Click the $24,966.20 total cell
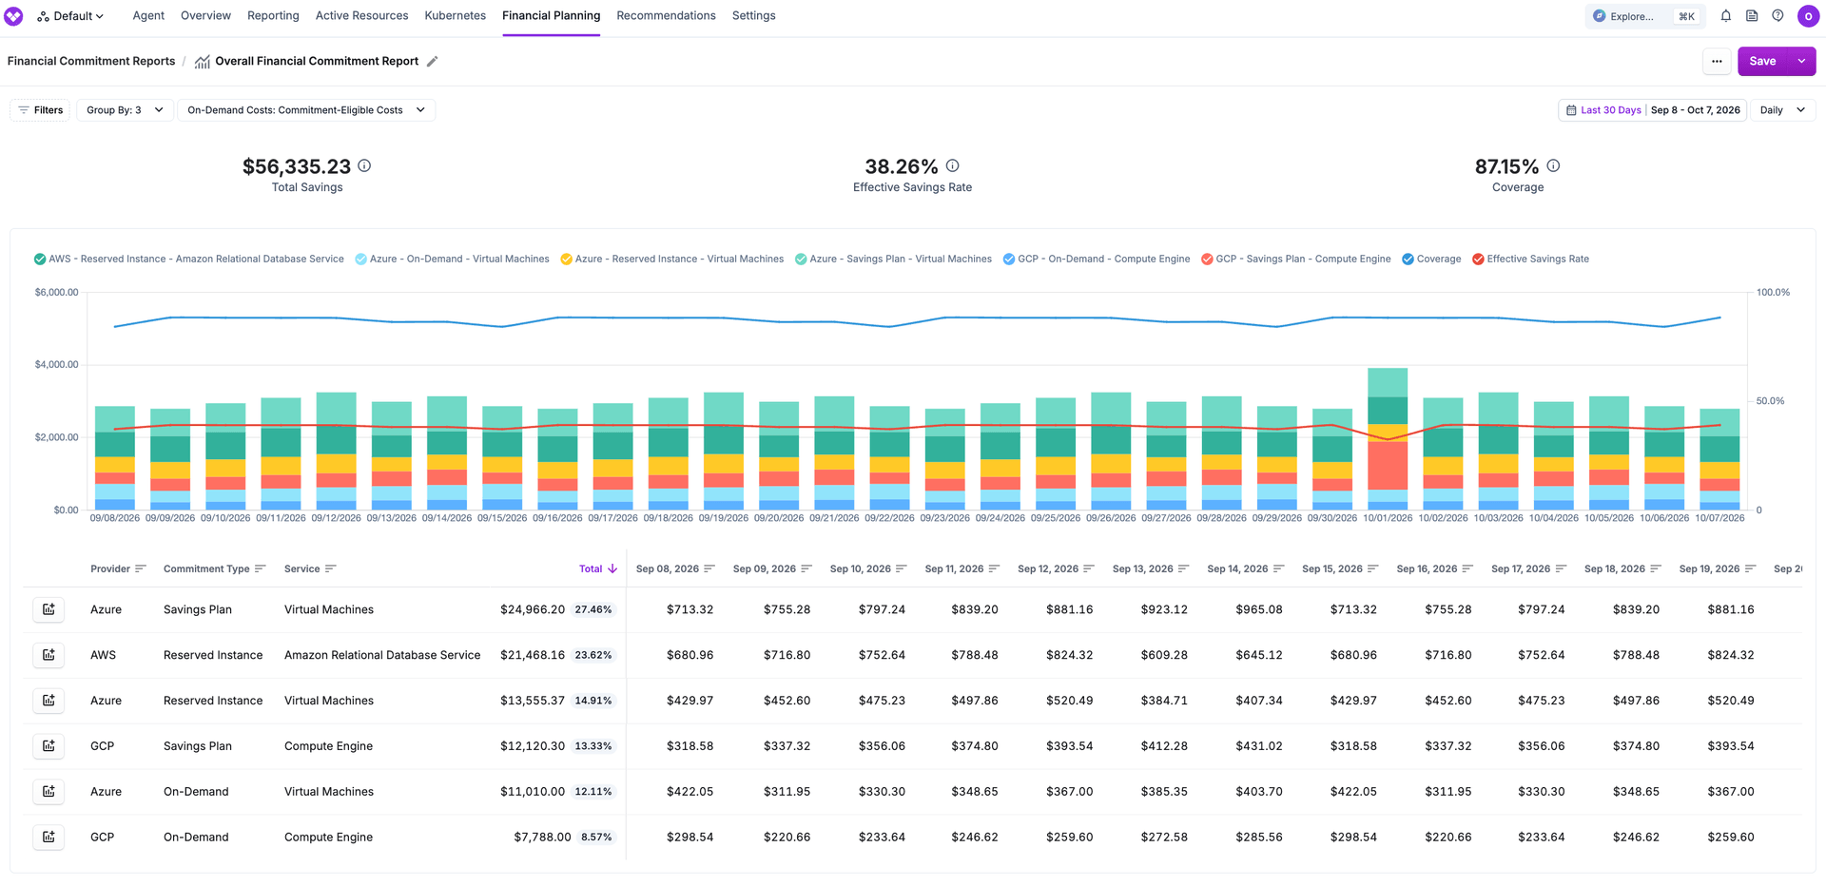The width and height of the screenshot is (1826, 886). coord(533,609)
